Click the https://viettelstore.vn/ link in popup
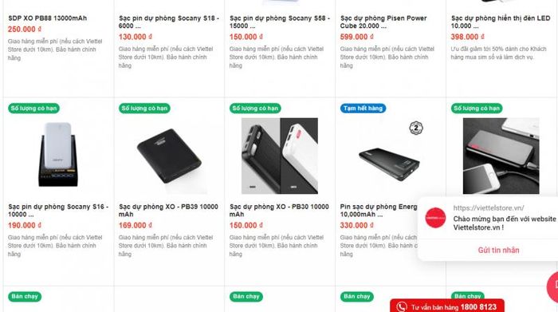558x312 pixels. (488, 208)
